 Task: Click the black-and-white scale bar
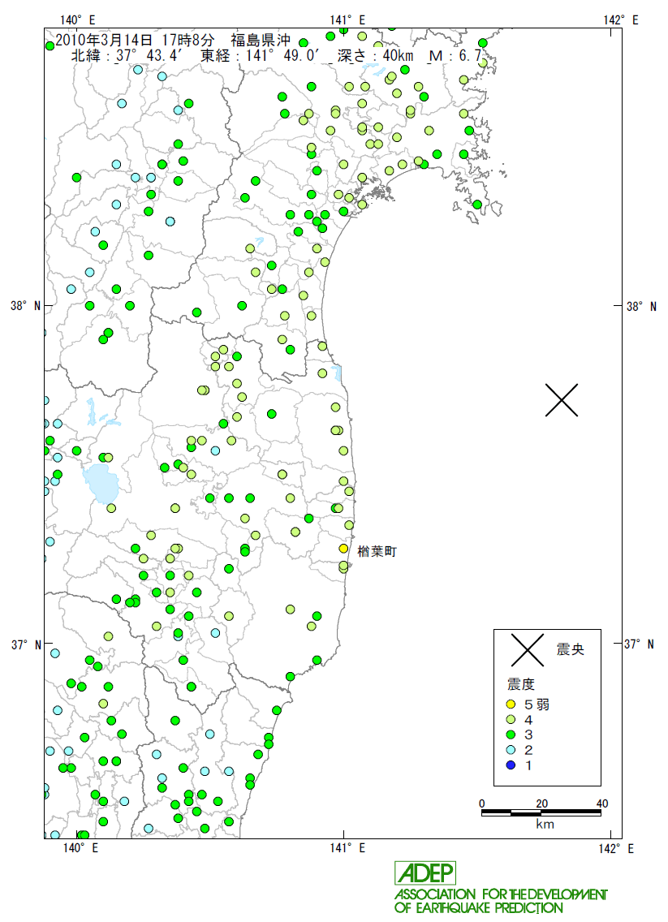(x=541, y=812)
